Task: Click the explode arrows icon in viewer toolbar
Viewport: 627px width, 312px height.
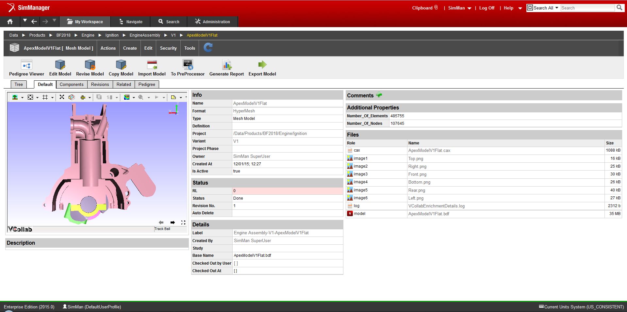Action: point(62,97)
